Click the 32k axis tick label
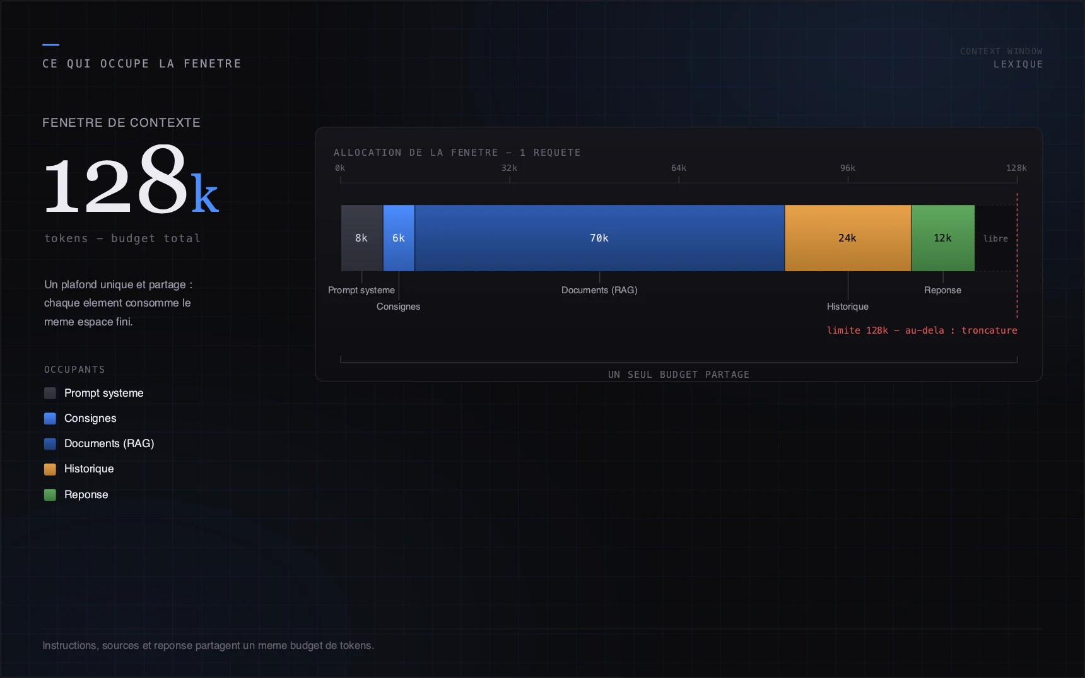This screenshot has width=1085, height=678. [509, 168]
